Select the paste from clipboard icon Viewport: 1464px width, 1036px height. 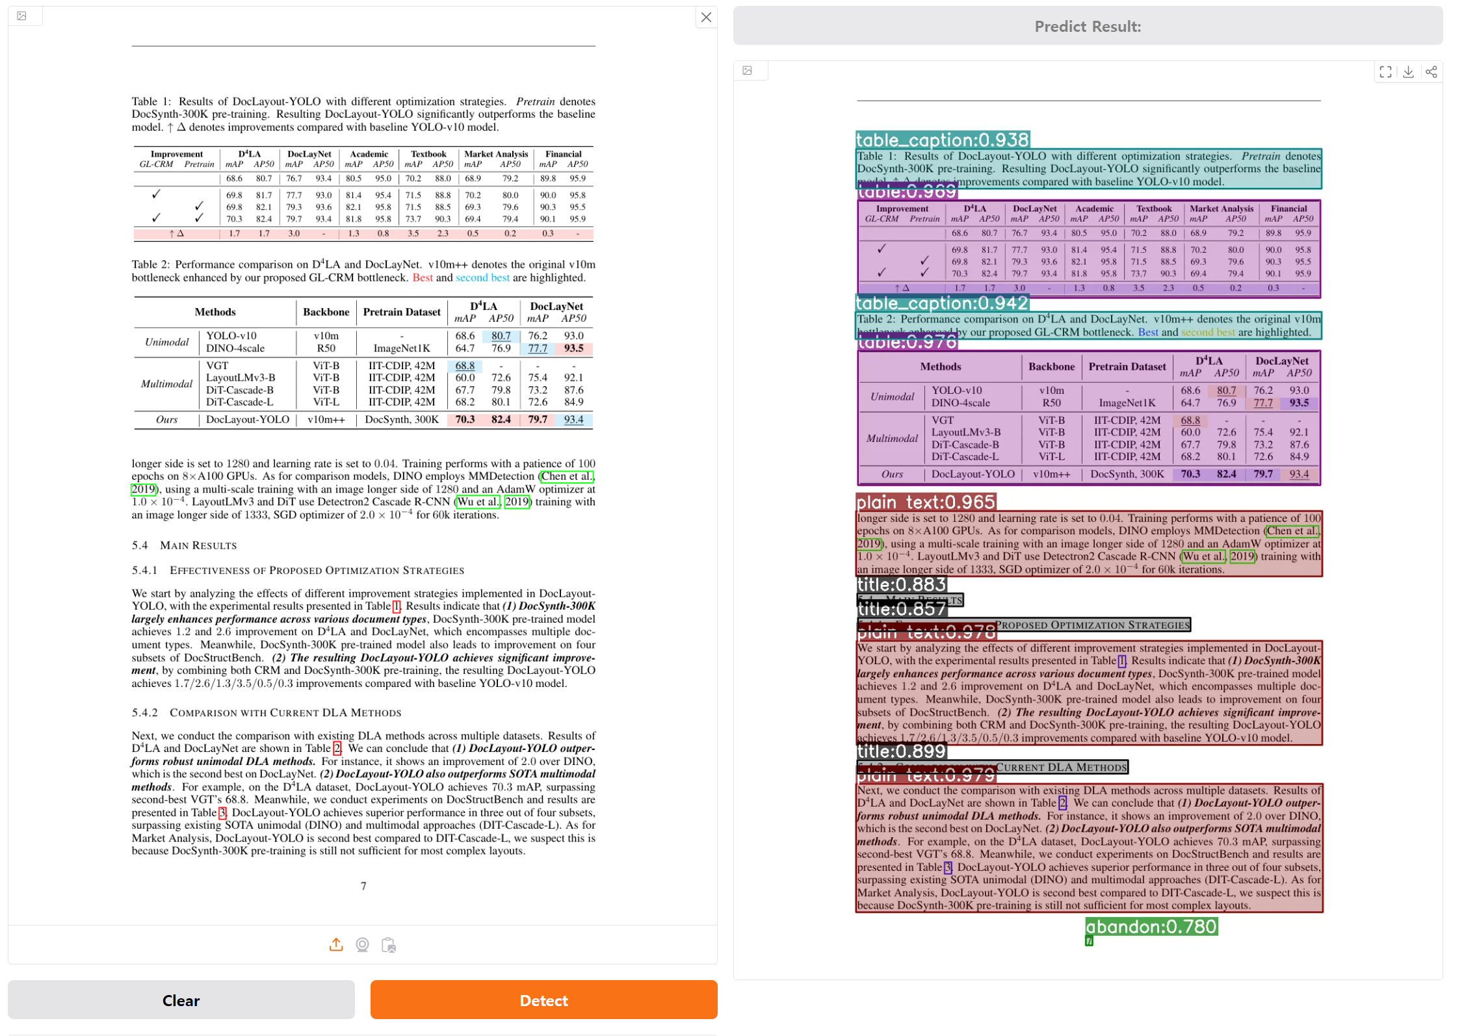coord(389,944)
